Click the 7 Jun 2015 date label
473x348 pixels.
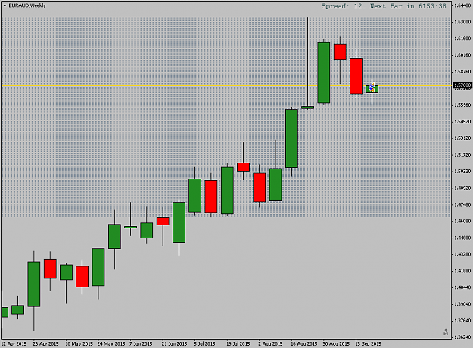(x=141, y=343)
